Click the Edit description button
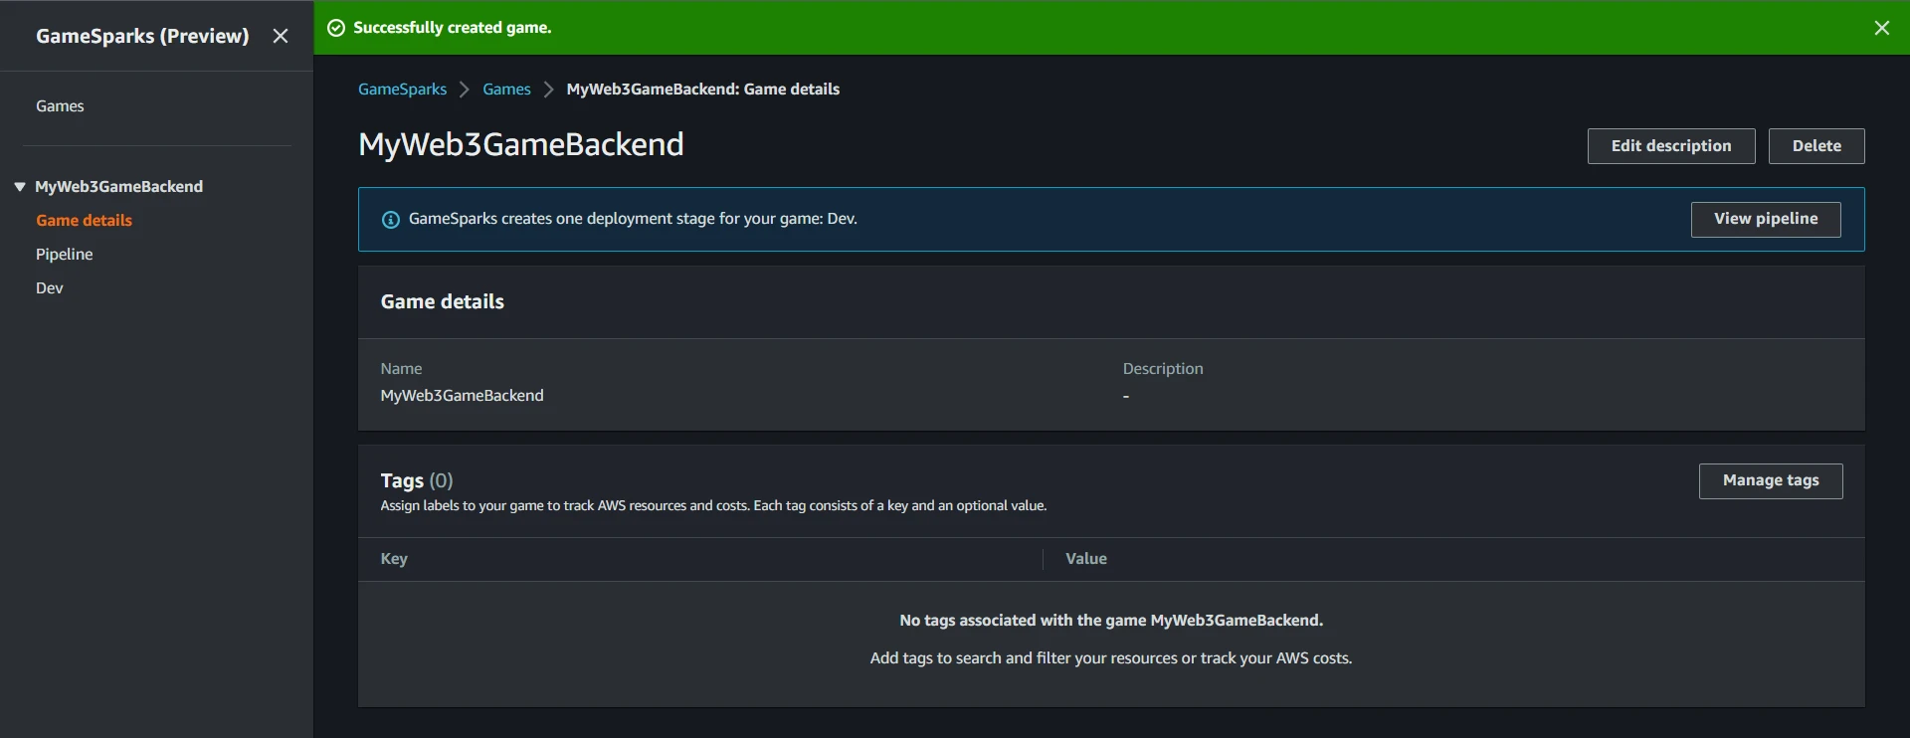Image resolution: width=1910 pixels, height=738 pixels. [x=1670, y=146]
